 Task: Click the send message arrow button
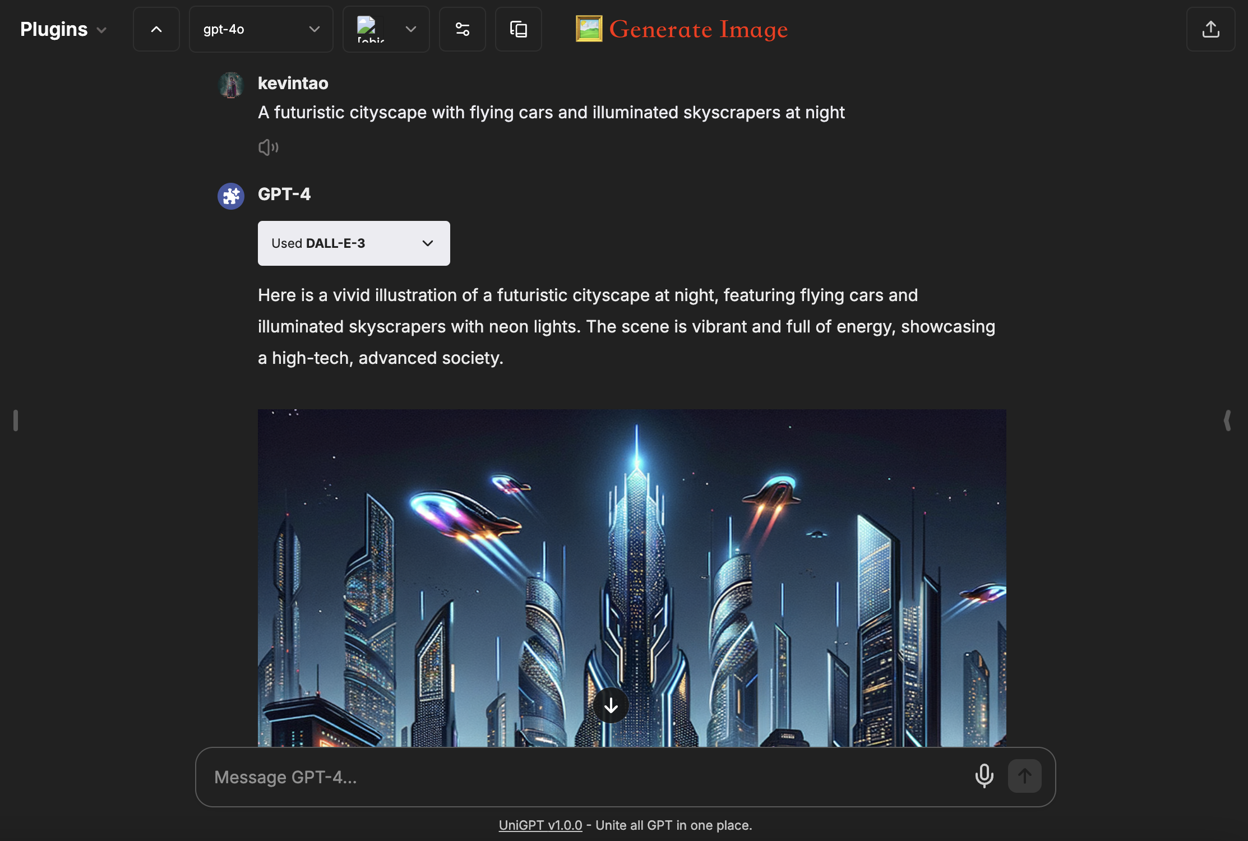(x=1024, y=776)
